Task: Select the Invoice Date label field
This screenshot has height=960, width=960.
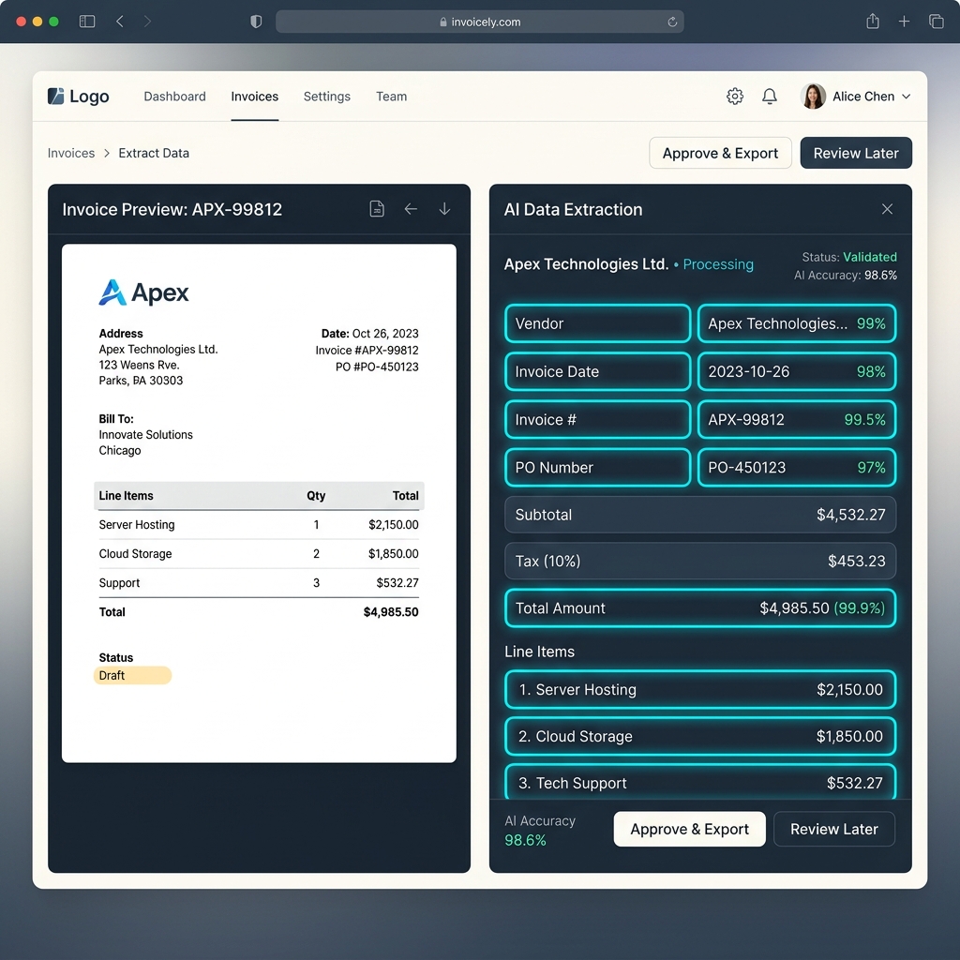Action: (597, 371)
